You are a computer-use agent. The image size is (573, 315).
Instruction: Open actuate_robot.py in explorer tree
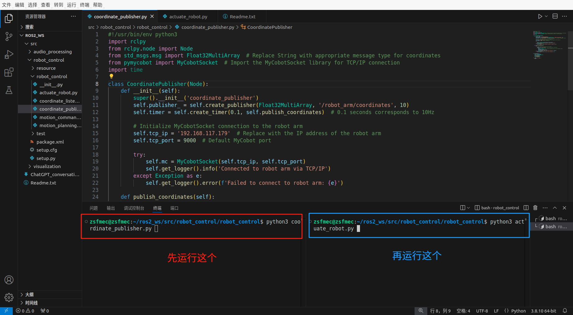[x=50, y=93]
